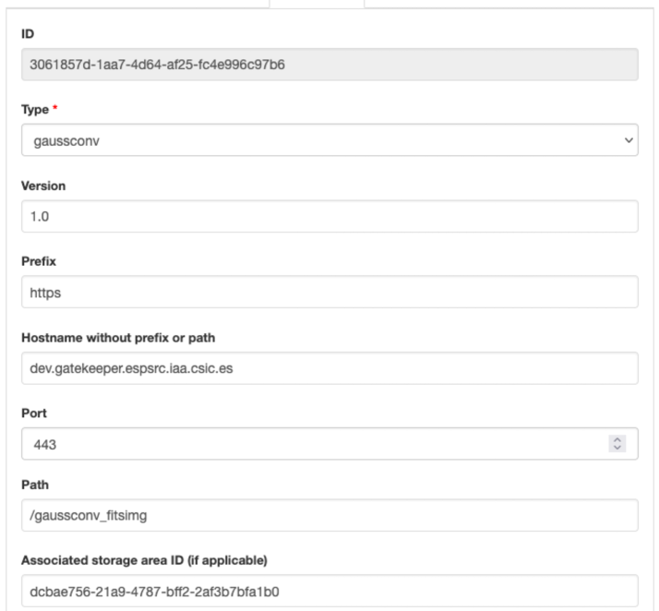Click the 'Type' label text
The height and width of the screenshot is (611, 659).
33,110
